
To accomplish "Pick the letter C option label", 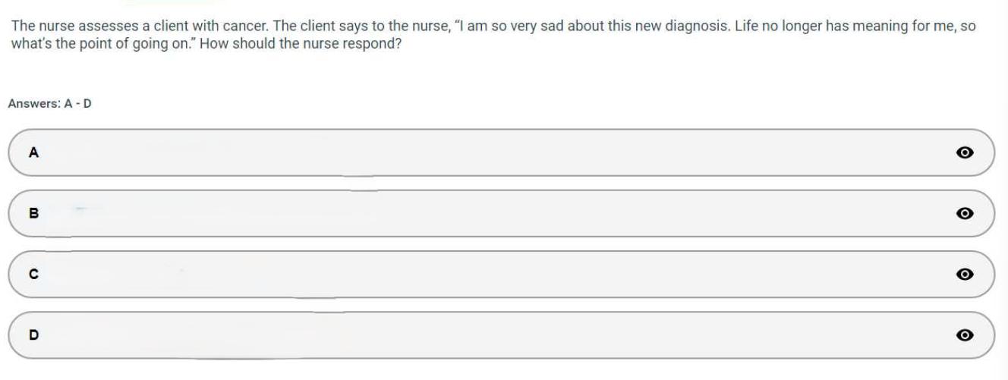I will (33, 274).
